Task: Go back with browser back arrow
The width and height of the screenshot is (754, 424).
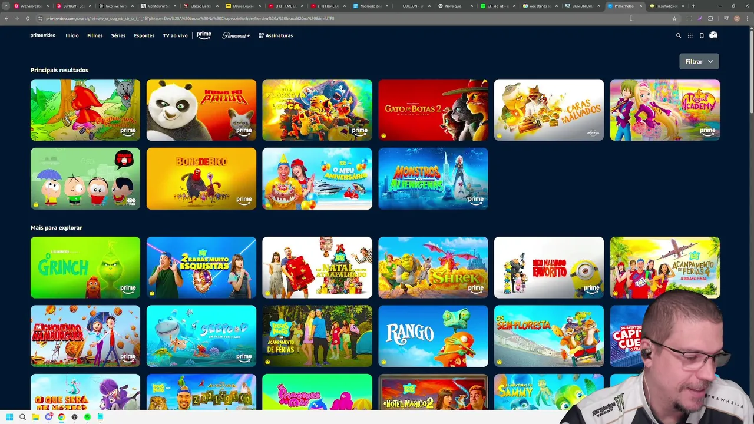Action: (6, 18)
